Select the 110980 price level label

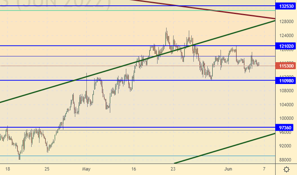(x=286, y=80)
